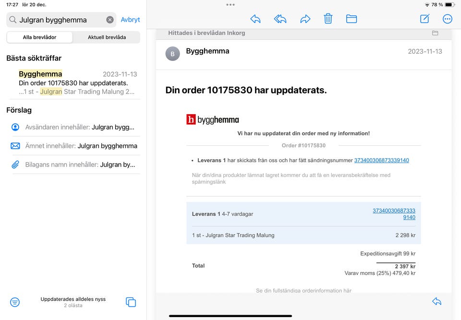Tap the Julgran Star Trading Malung item row
This screenshot has width=461, height=320.
click(x=303, y=236)
